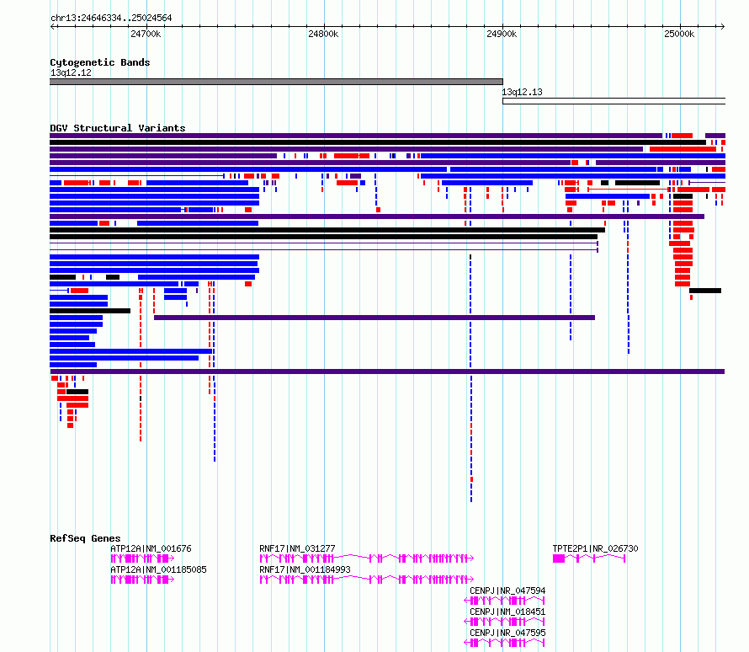Image resolution: width=749 pixels, height=652 pixels.
Task: Open the CENPJ|NR_047595 gene label
Action: 507,633
